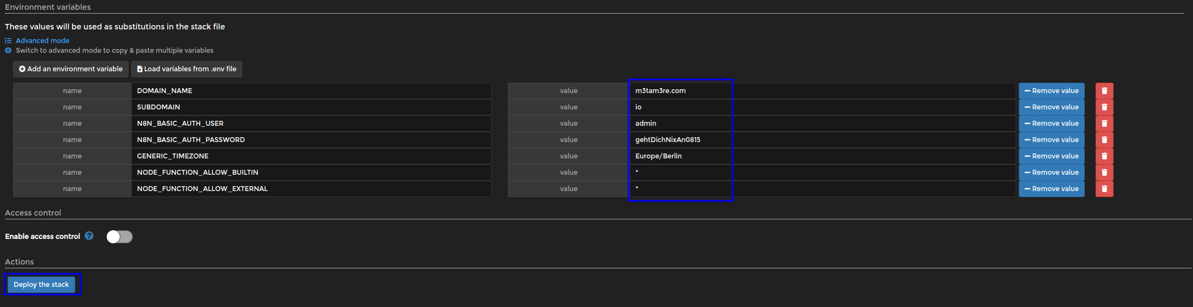
Task: Edit the Europe/Berlin timezone value field
Action: tap(821, 156)
